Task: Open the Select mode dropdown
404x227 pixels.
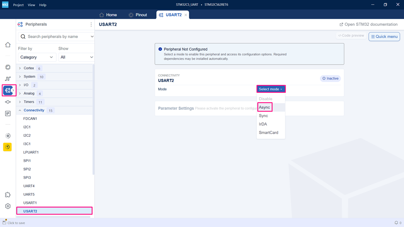Action: pyautogui.click(x=271, y=89)
